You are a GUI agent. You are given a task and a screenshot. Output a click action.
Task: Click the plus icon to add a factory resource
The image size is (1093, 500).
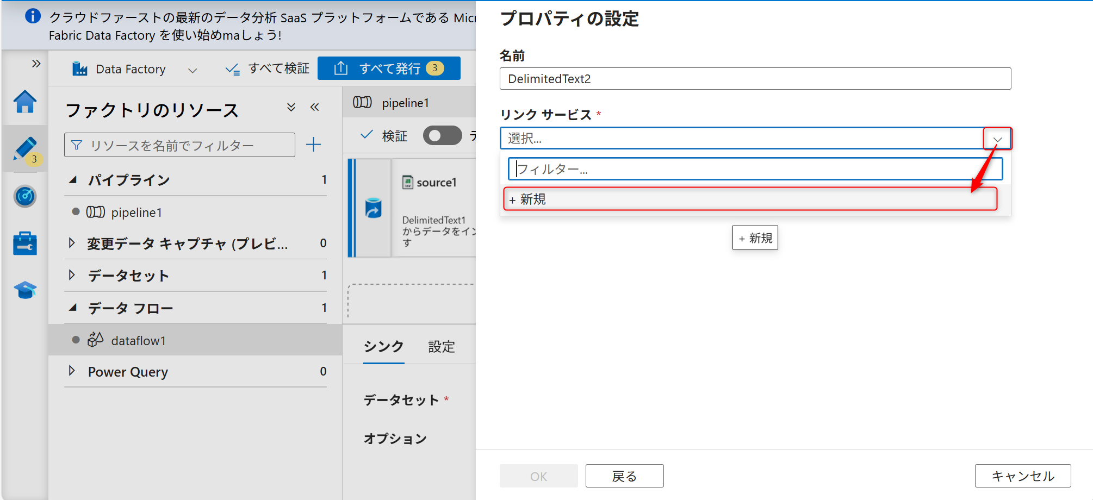314,145
